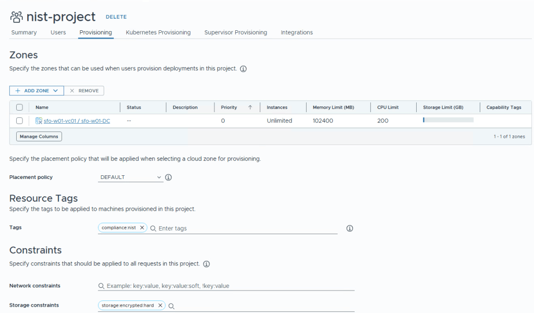Image resolution: width=534 pixels, height=313 pixels.
Task: Click the info icon next to Resource Tags field
Action: tap(350, 228)
